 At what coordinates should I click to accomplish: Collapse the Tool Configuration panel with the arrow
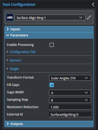[93, 4]
